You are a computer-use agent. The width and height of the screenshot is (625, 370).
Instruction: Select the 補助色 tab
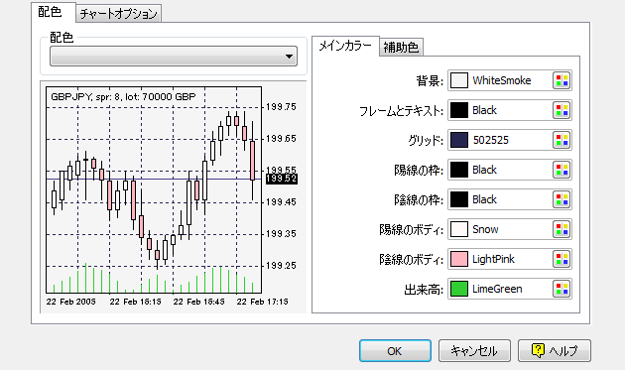[401, 48]
